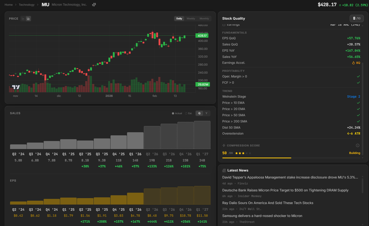
Task: Click the Actual legend dot in Sales
Action: (x=173, y=113)
